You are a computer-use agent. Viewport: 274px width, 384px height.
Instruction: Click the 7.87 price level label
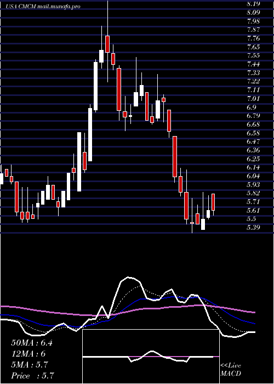click(253, 30)
